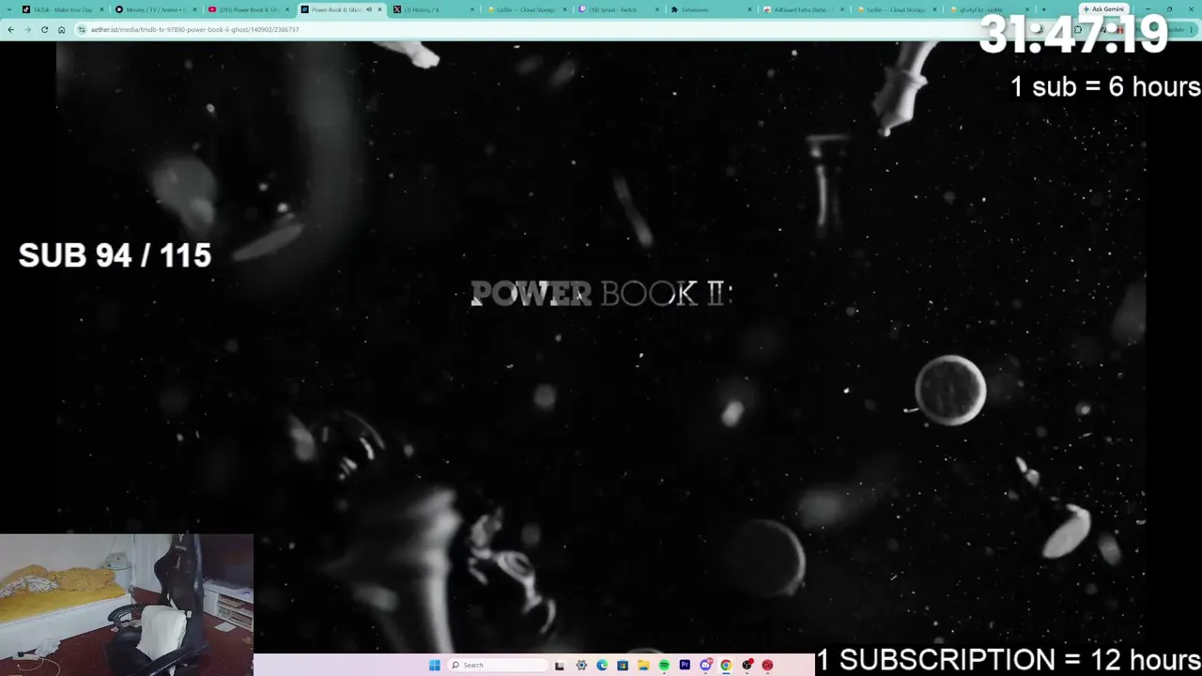Close the History / X tab
This screenshot has height=676, width=1202.
[x=472, y=9]
